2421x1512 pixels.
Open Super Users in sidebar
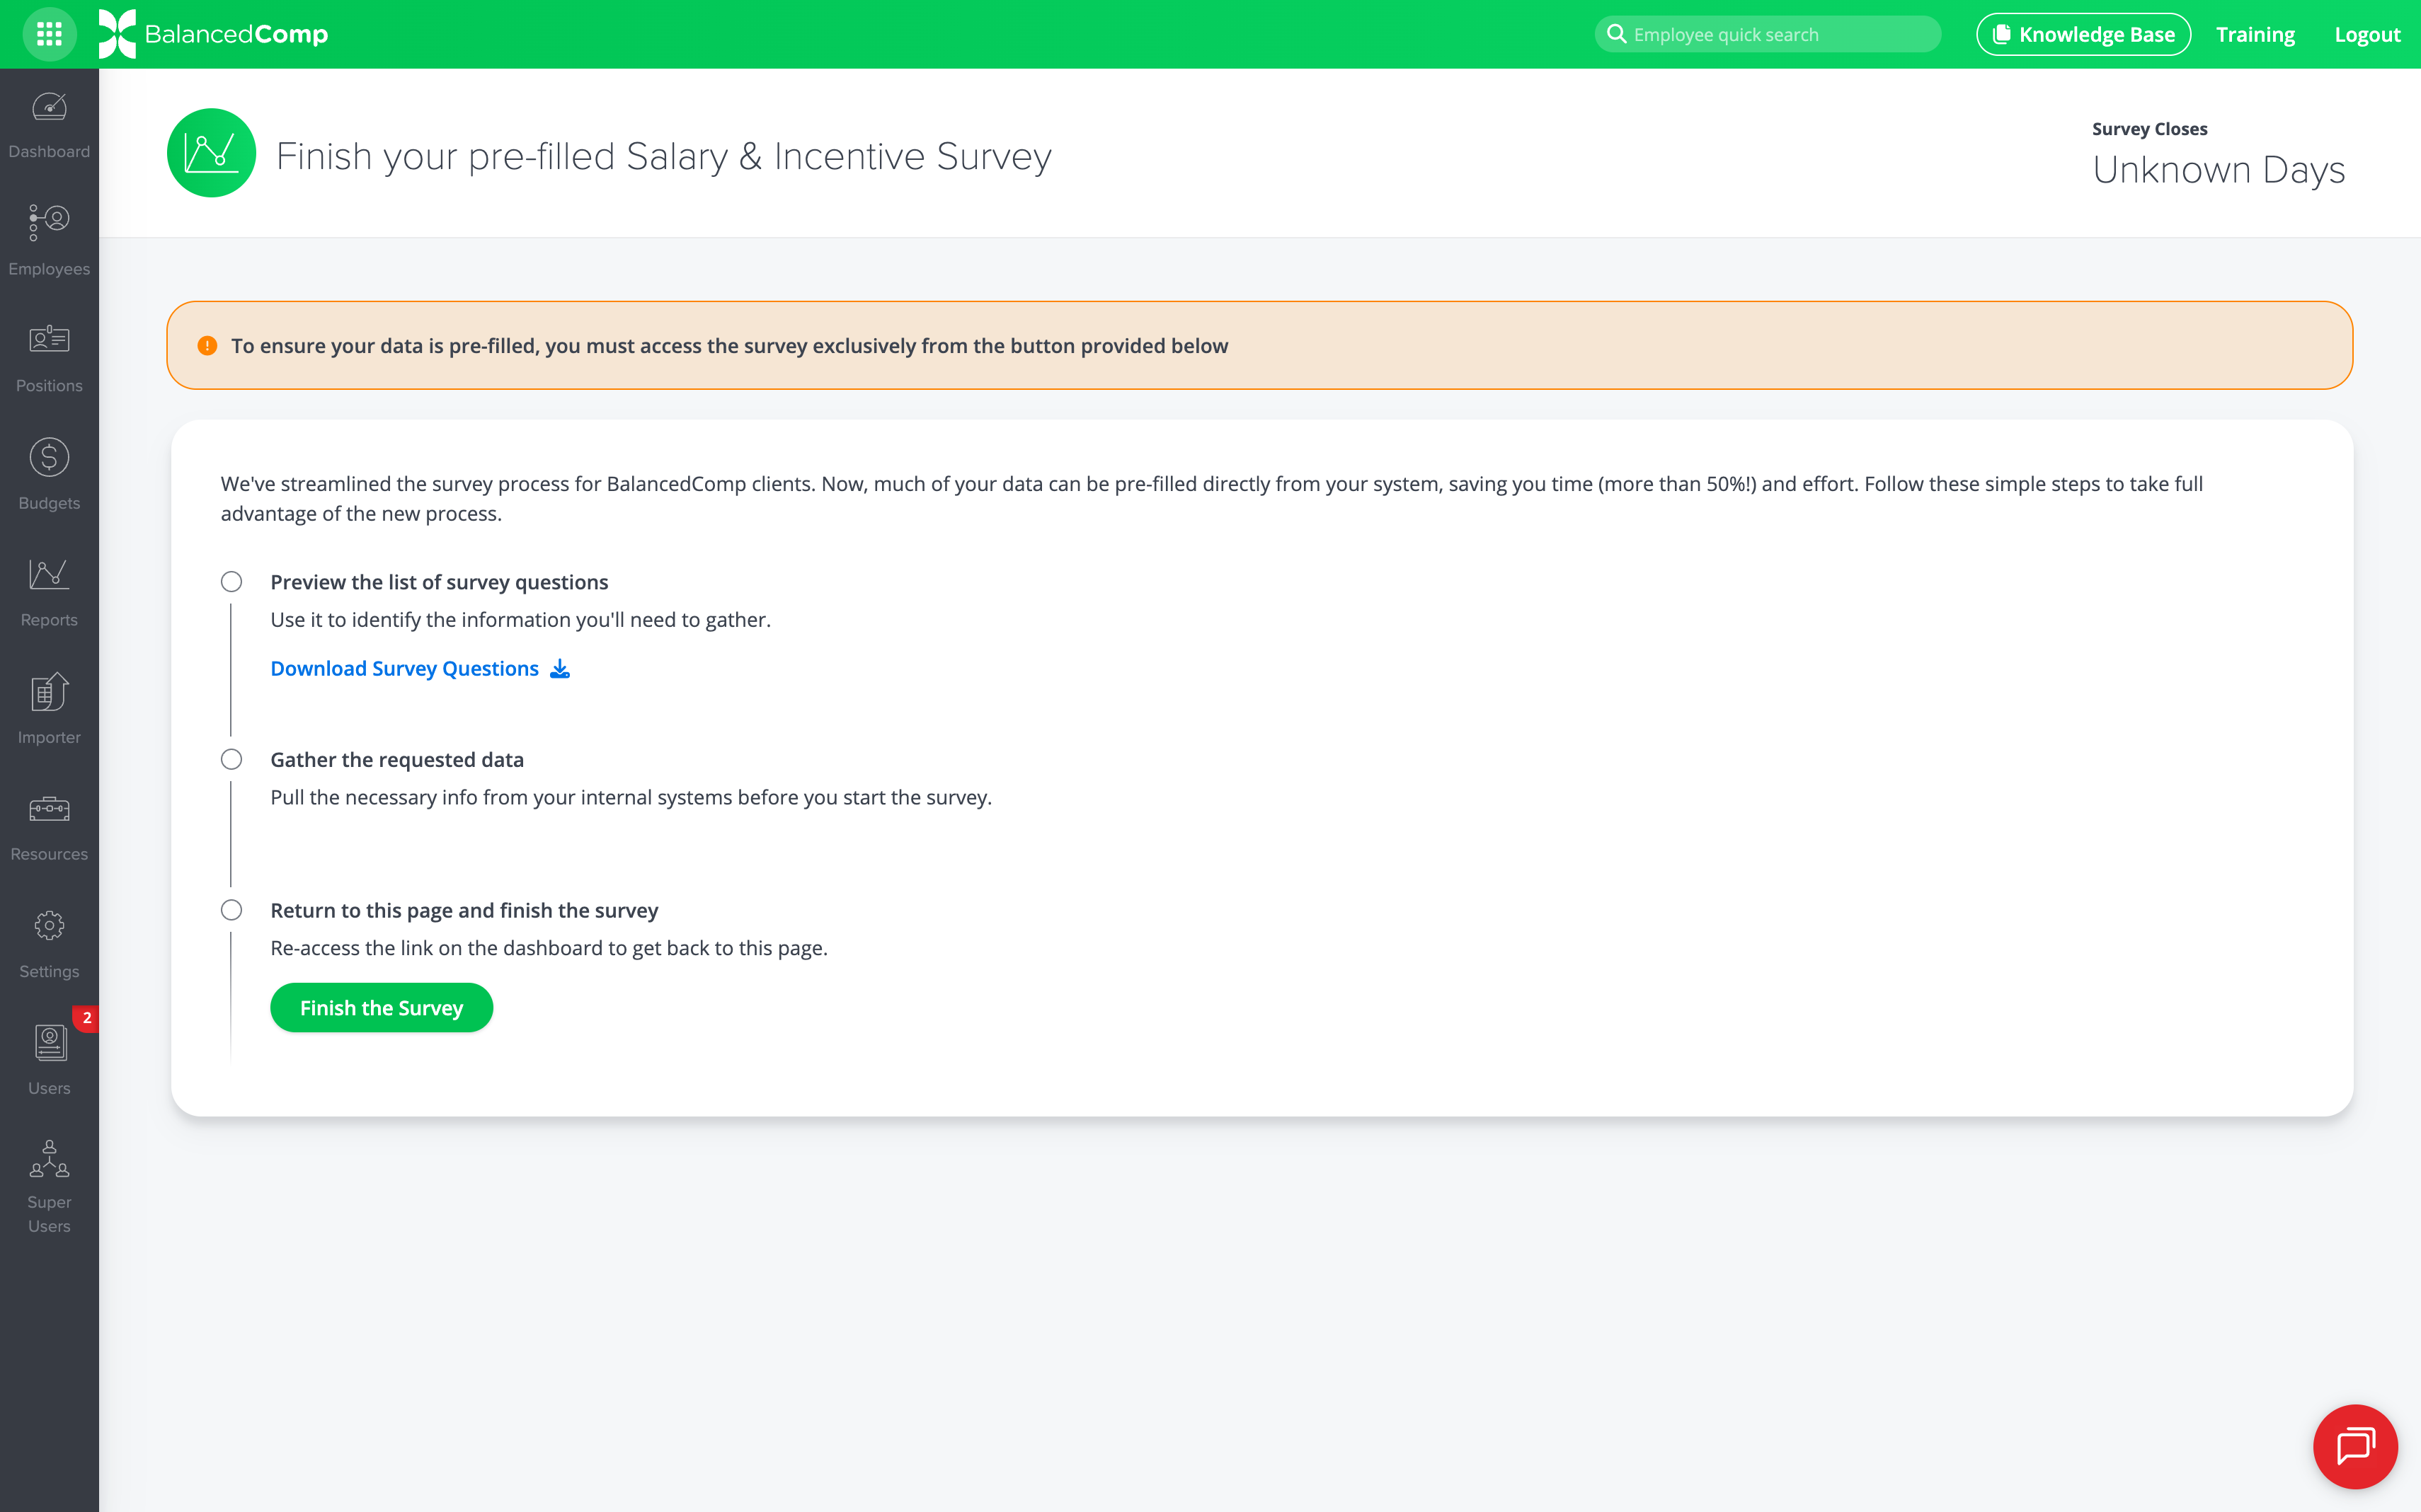point(49,1185)
